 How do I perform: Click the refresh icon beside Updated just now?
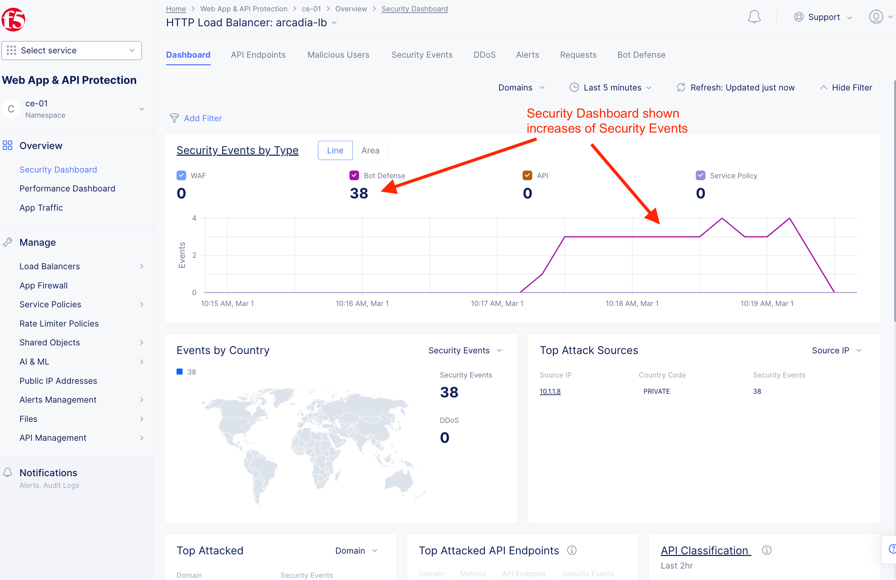(681, 88)
